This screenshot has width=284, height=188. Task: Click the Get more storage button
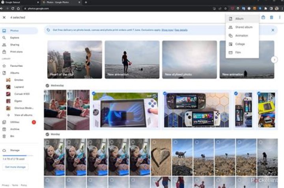(x=16, y=167)
